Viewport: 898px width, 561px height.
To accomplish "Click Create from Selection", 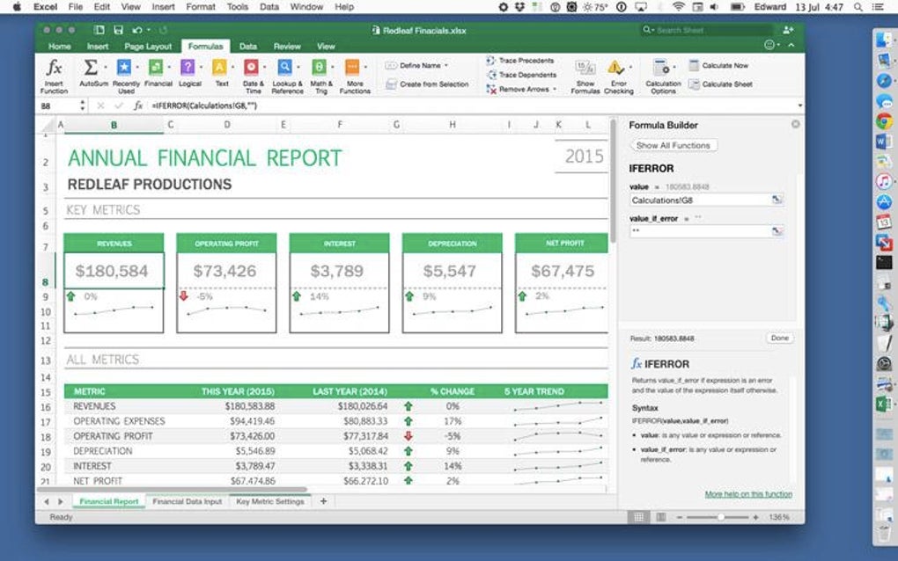I will [x=427, y=84].
